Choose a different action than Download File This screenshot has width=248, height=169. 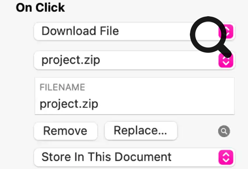tap(134, 31)
